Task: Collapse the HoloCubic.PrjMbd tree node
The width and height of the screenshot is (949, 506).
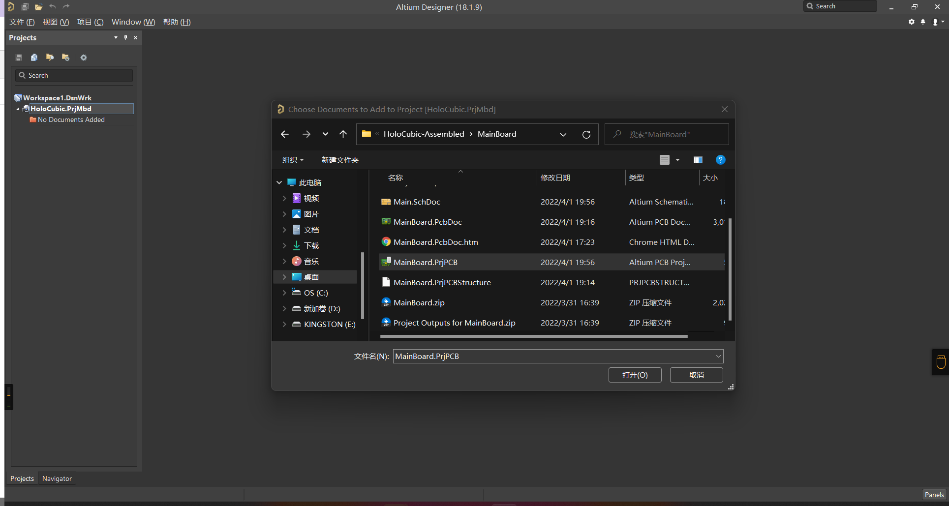Action: 18,109
